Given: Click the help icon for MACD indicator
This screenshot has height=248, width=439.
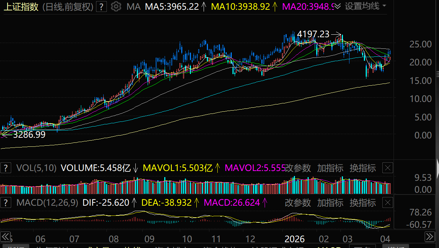Looking at the screenshot, I should [6, 203].
